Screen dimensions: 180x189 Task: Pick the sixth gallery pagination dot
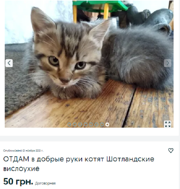[96, 124]
